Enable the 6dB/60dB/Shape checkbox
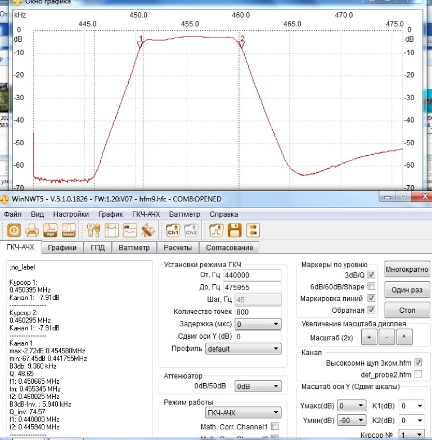 [x=371, y=286]
